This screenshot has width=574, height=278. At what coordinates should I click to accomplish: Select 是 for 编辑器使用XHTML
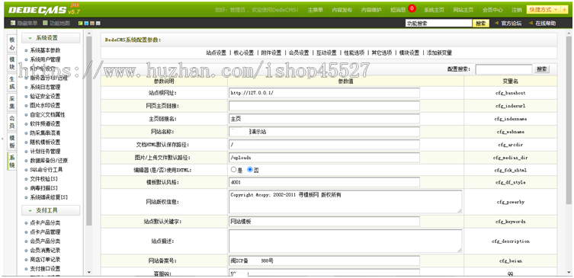[x=233, y=170]
